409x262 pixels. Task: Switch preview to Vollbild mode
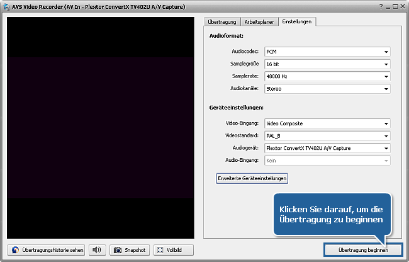[174, 250]
